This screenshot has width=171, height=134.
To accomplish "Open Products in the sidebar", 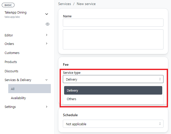I will (11, 62).
